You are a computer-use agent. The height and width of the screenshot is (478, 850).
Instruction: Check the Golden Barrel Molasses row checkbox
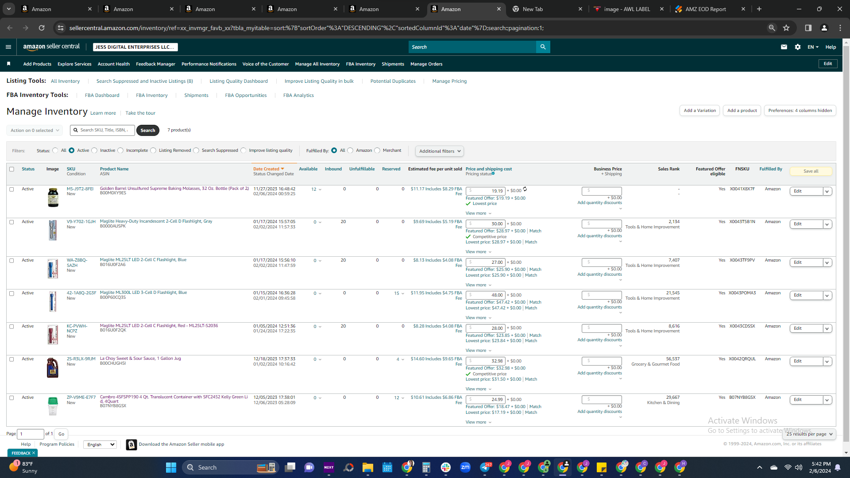pos(12,189)
